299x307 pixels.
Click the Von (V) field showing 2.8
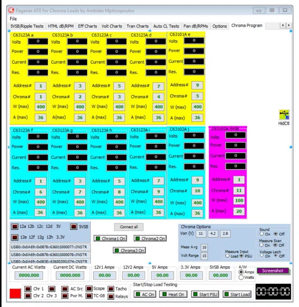click(225, 233)
